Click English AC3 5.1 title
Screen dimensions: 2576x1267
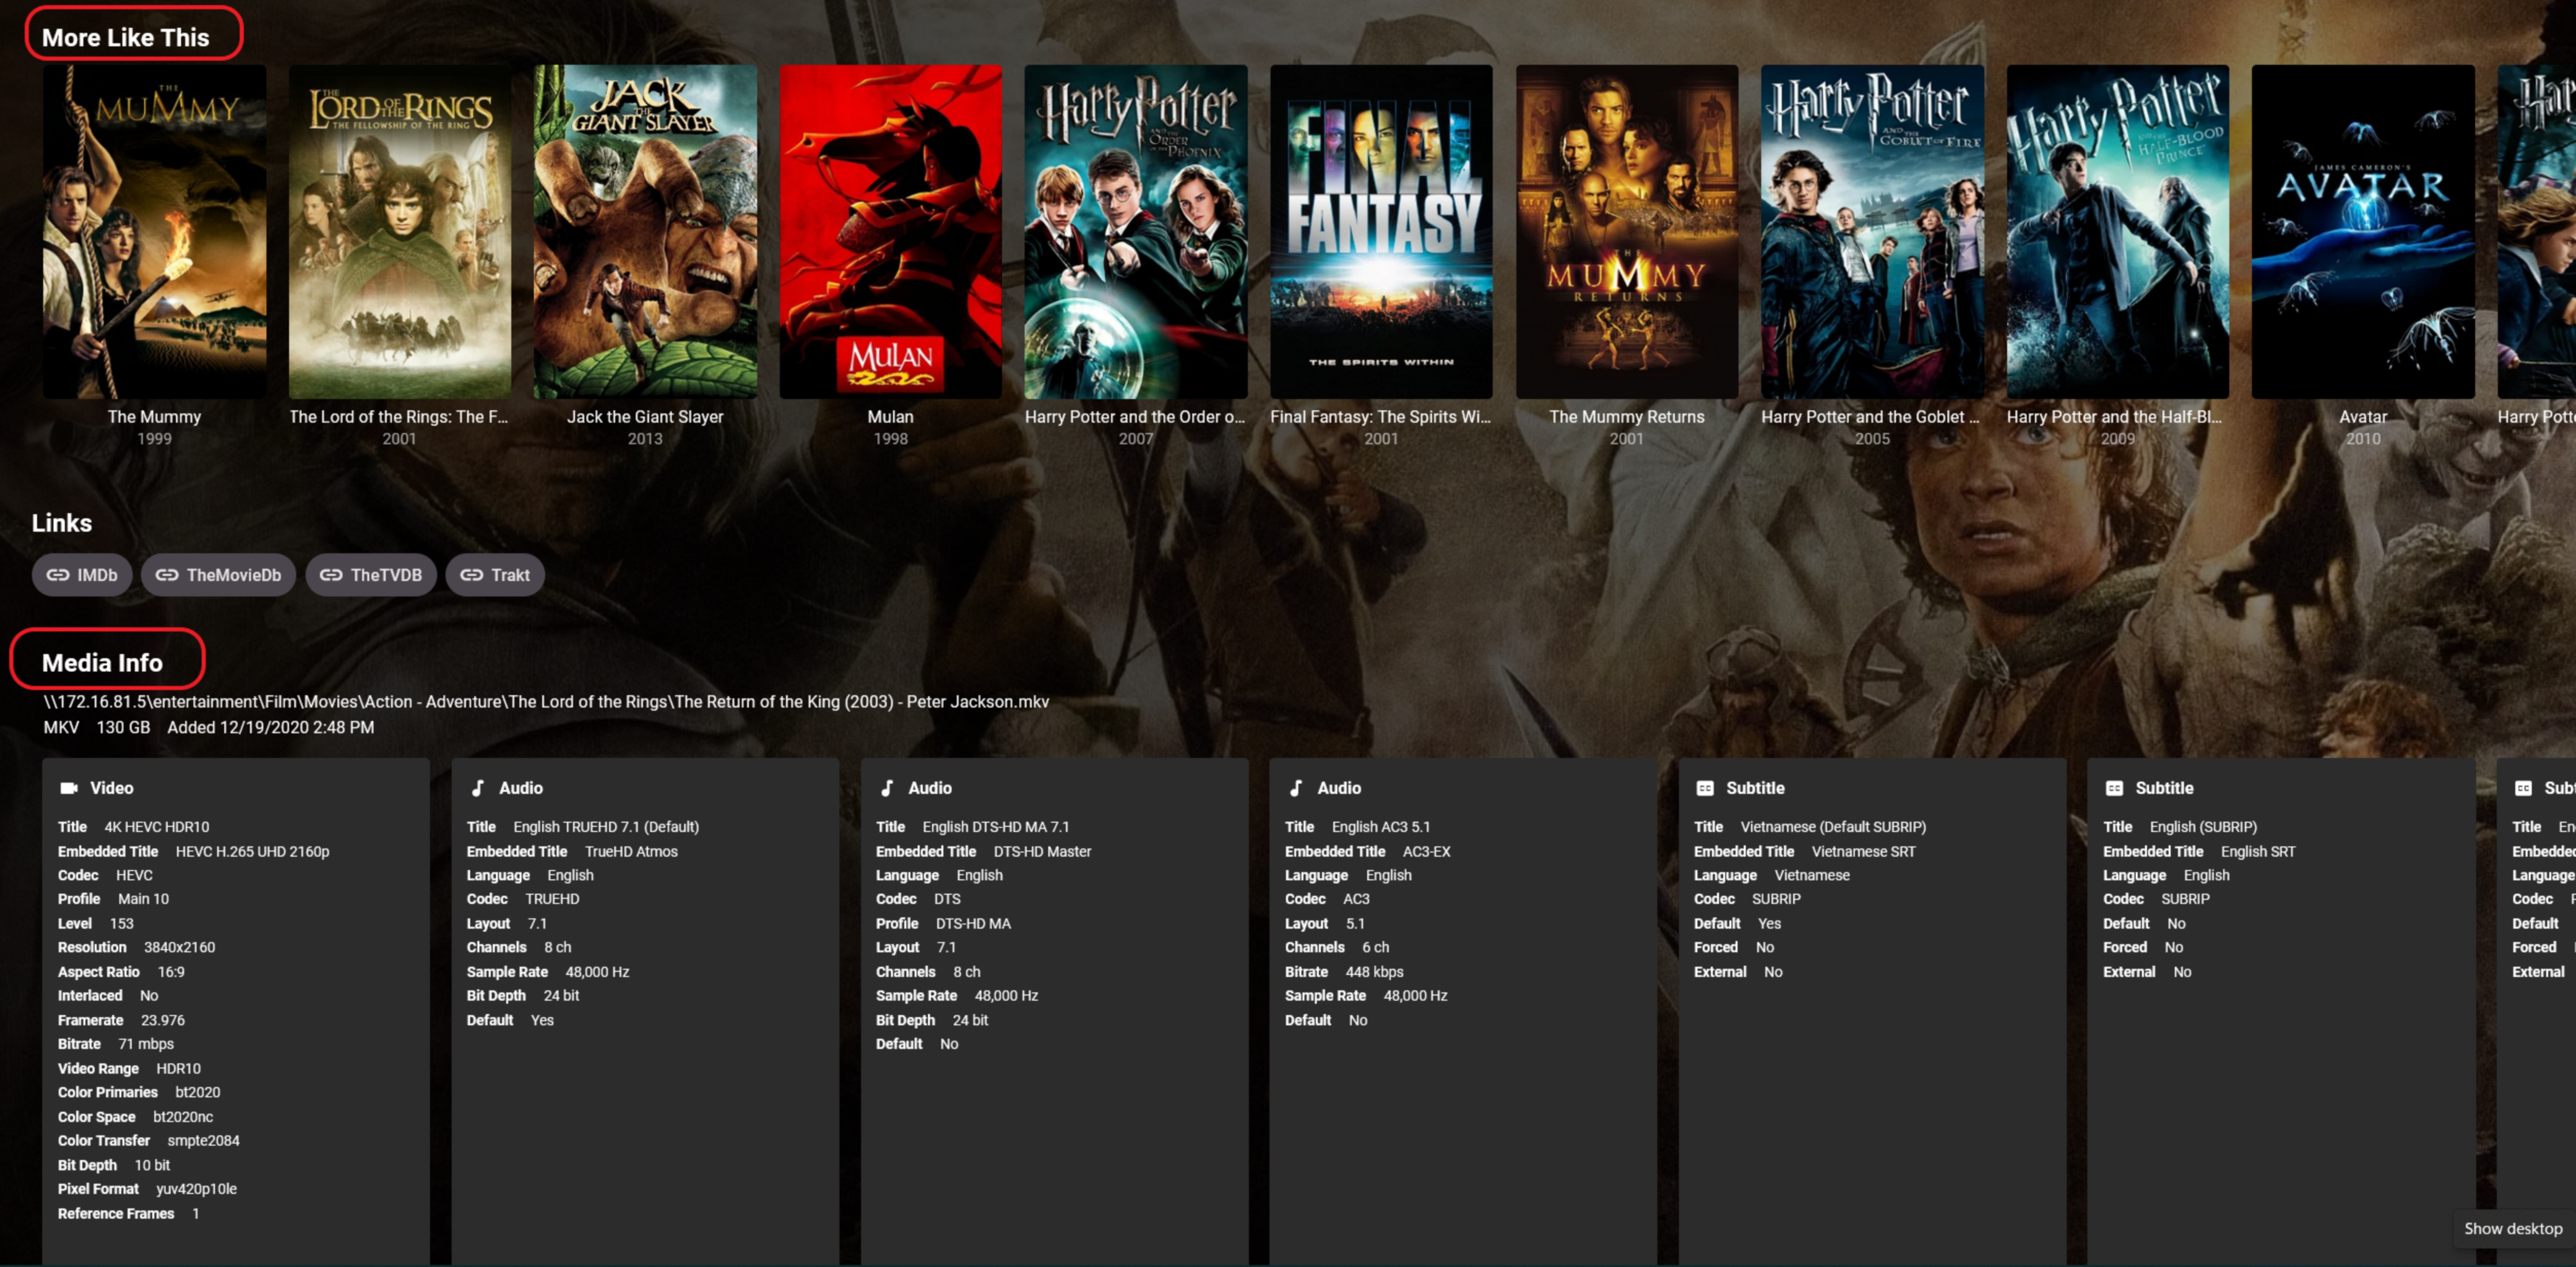pos(1380,827)
